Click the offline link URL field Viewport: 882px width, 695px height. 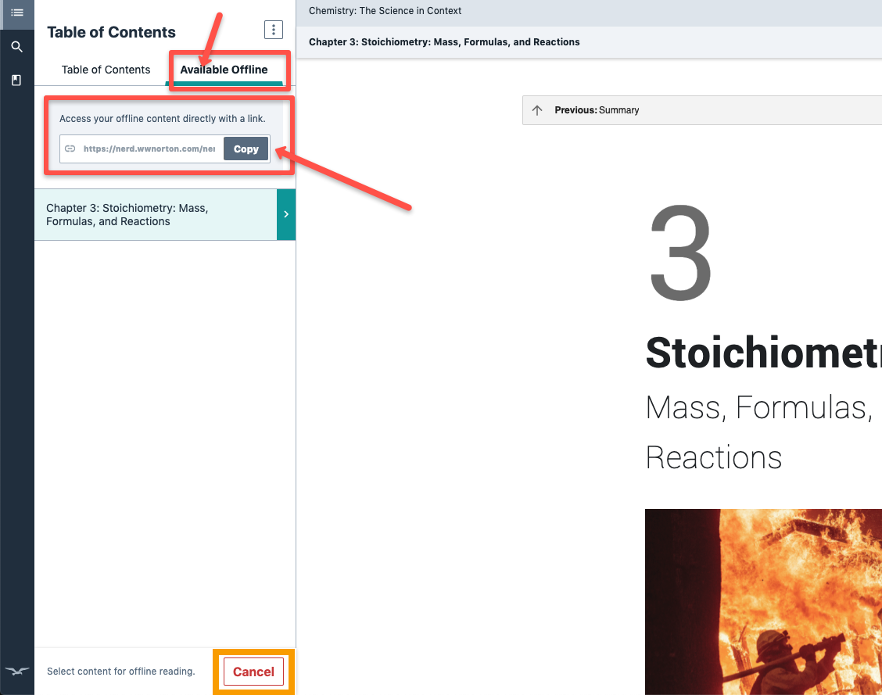149,149
